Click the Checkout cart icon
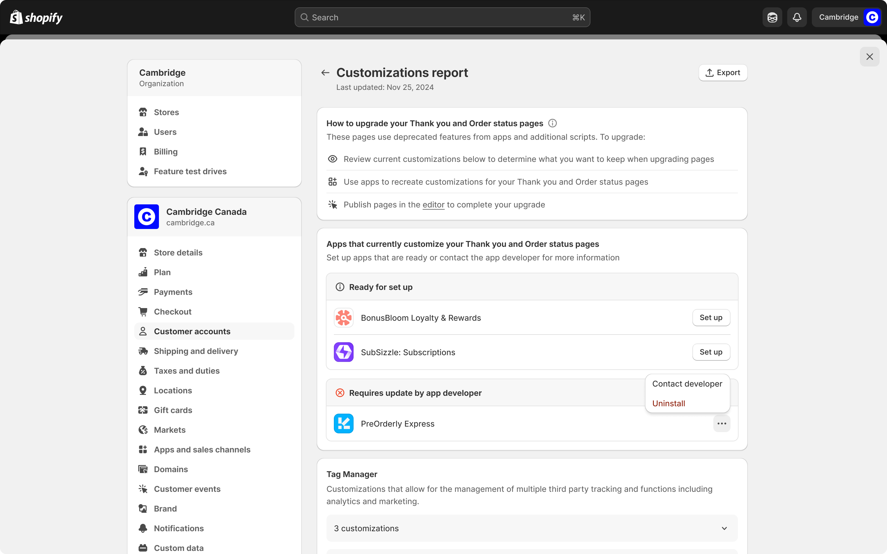Image resolution: width=887 pixels, height=554 pixels. pos(143,311)
